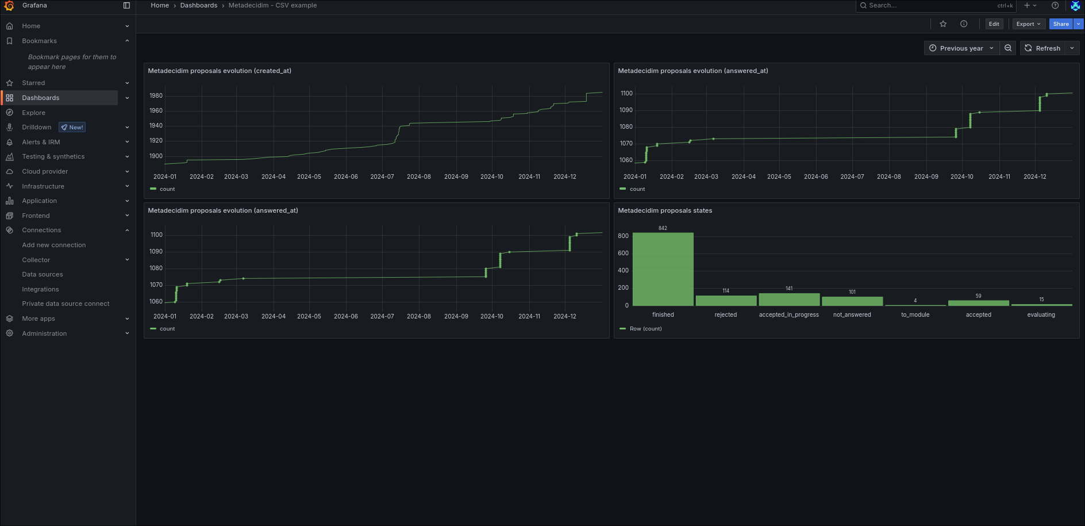Click the Infrastructure sidebar icon
Screen dimensions: 1085x526
9,186
